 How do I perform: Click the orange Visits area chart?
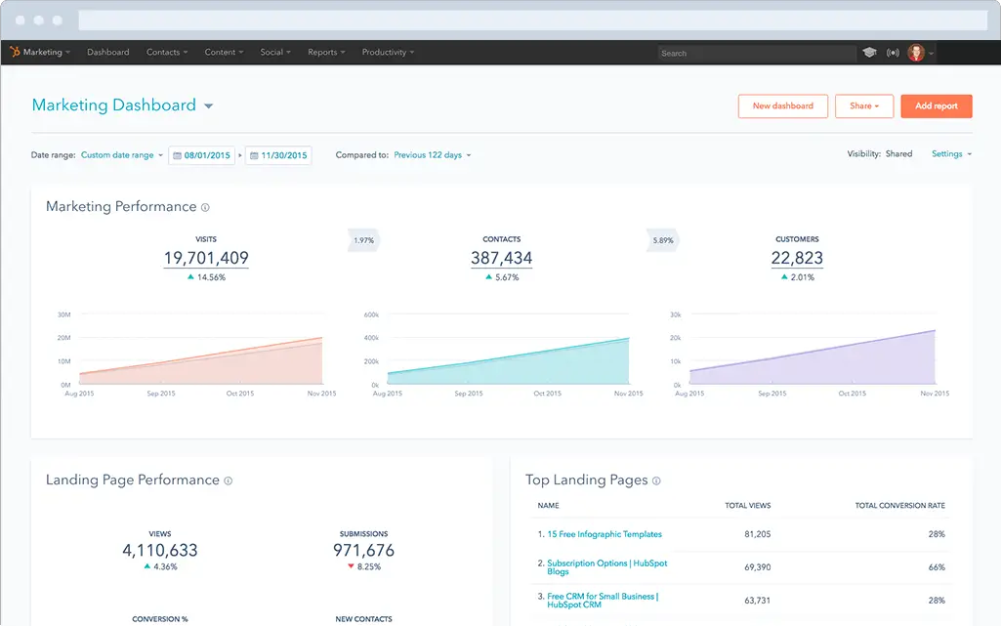pyautogui.click(x=201, y=361)
